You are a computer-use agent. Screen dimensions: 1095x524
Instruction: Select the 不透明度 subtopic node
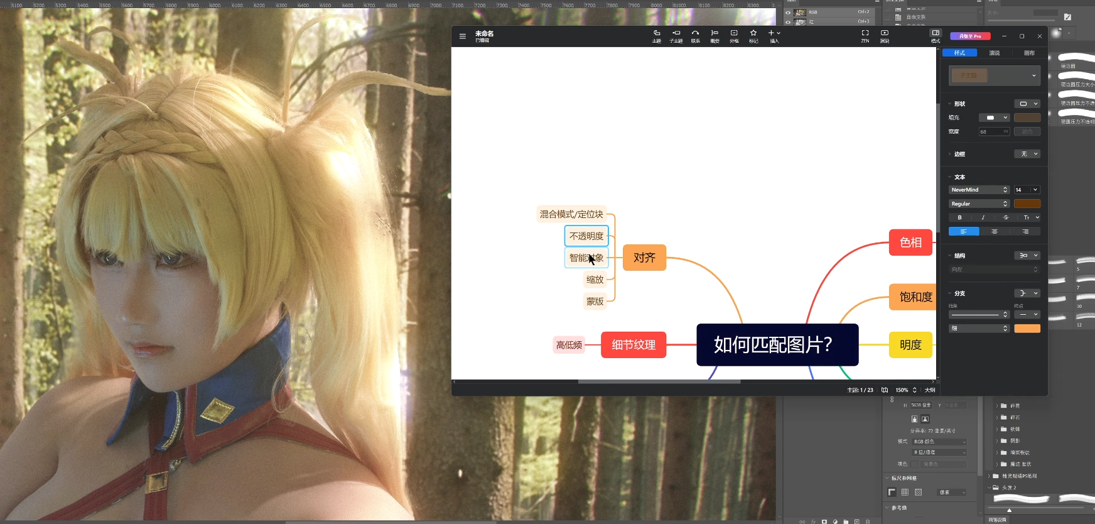click(586, 236)
